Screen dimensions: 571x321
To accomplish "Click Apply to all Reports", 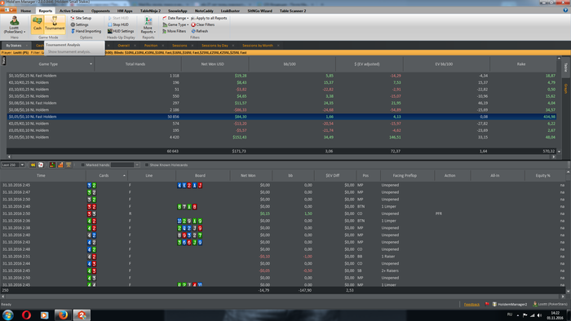I will [209, 18].
